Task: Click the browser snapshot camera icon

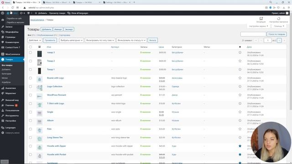Action: click(266, 8)
